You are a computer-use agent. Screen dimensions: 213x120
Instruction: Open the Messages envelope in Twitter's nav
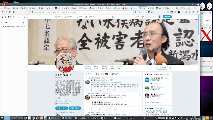[x=89, y=17]
